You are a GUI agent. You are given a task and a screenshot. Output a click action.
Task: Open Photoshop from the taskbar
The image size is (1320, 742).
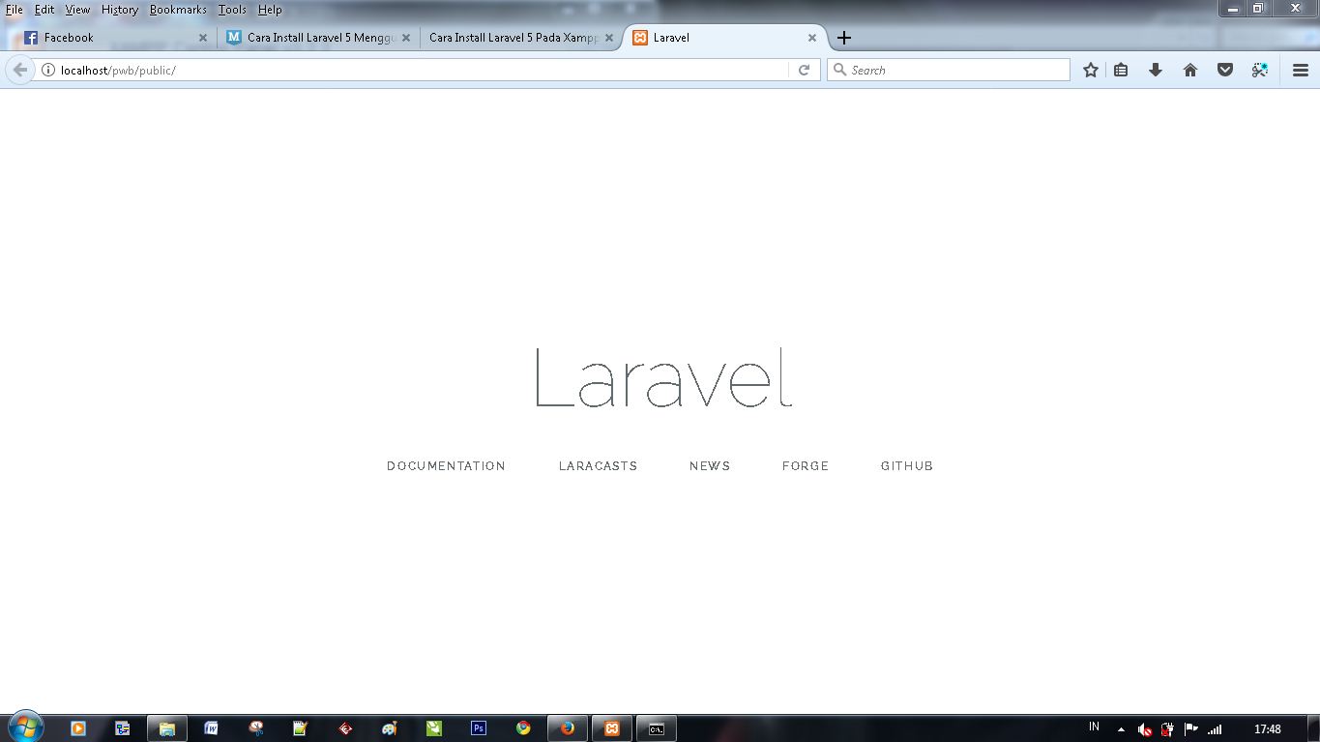tap(479, 728)
